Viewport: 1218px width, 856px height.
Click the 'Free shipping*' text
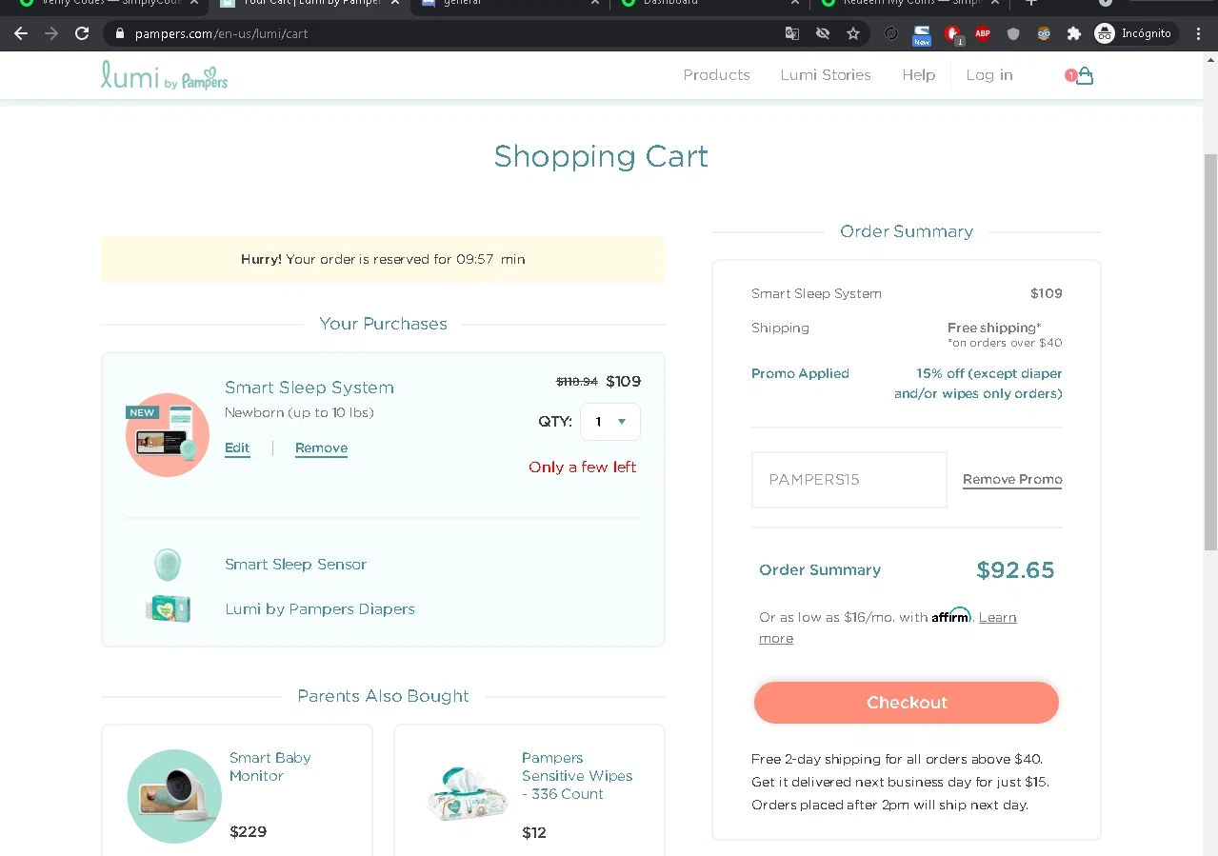tap(994, 328)
